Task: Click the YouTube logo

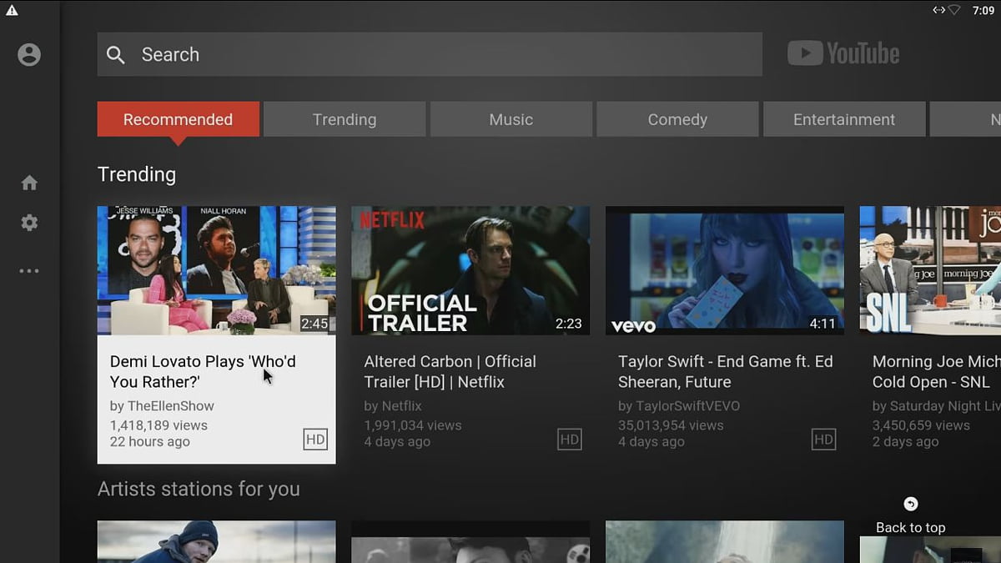Action: click(x=843, y=53)
